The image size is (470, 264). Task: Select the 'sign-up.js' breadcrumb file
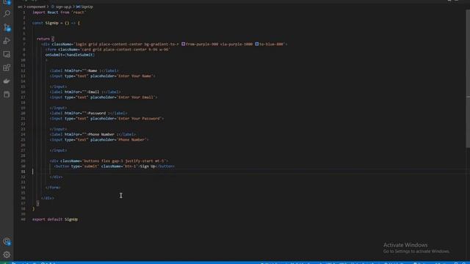(x=64, y=7)
